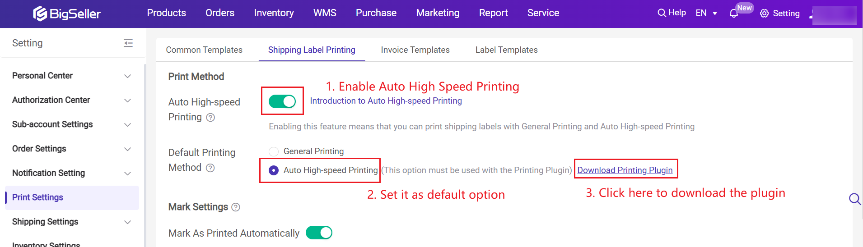Open the notification bell icon
Screen dimensions: 863x247
(x=734, y=14)
